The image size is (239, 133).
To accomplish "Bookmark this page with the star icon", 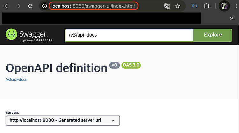I will 177,6.
